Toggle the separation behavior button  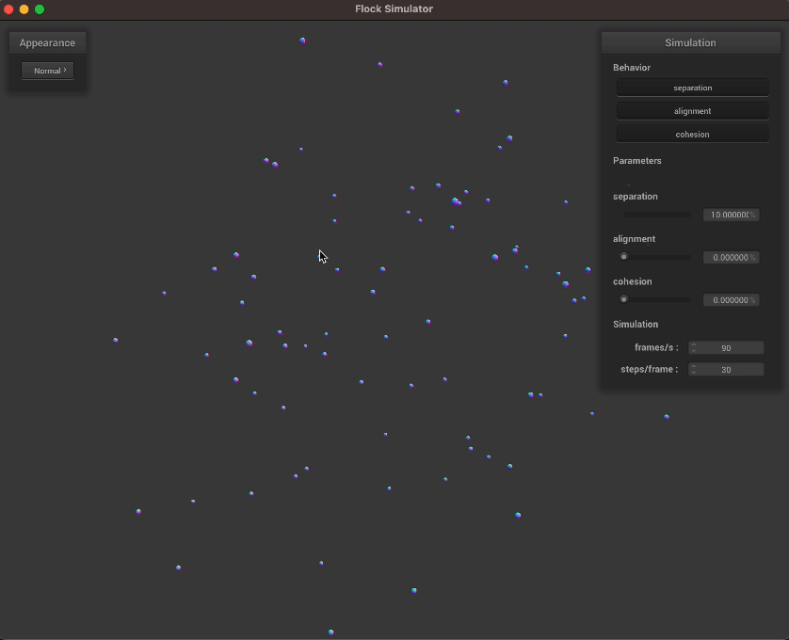click(x=692, y=88)
